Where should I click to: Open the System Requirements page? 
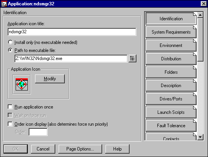tap(171, 32)
